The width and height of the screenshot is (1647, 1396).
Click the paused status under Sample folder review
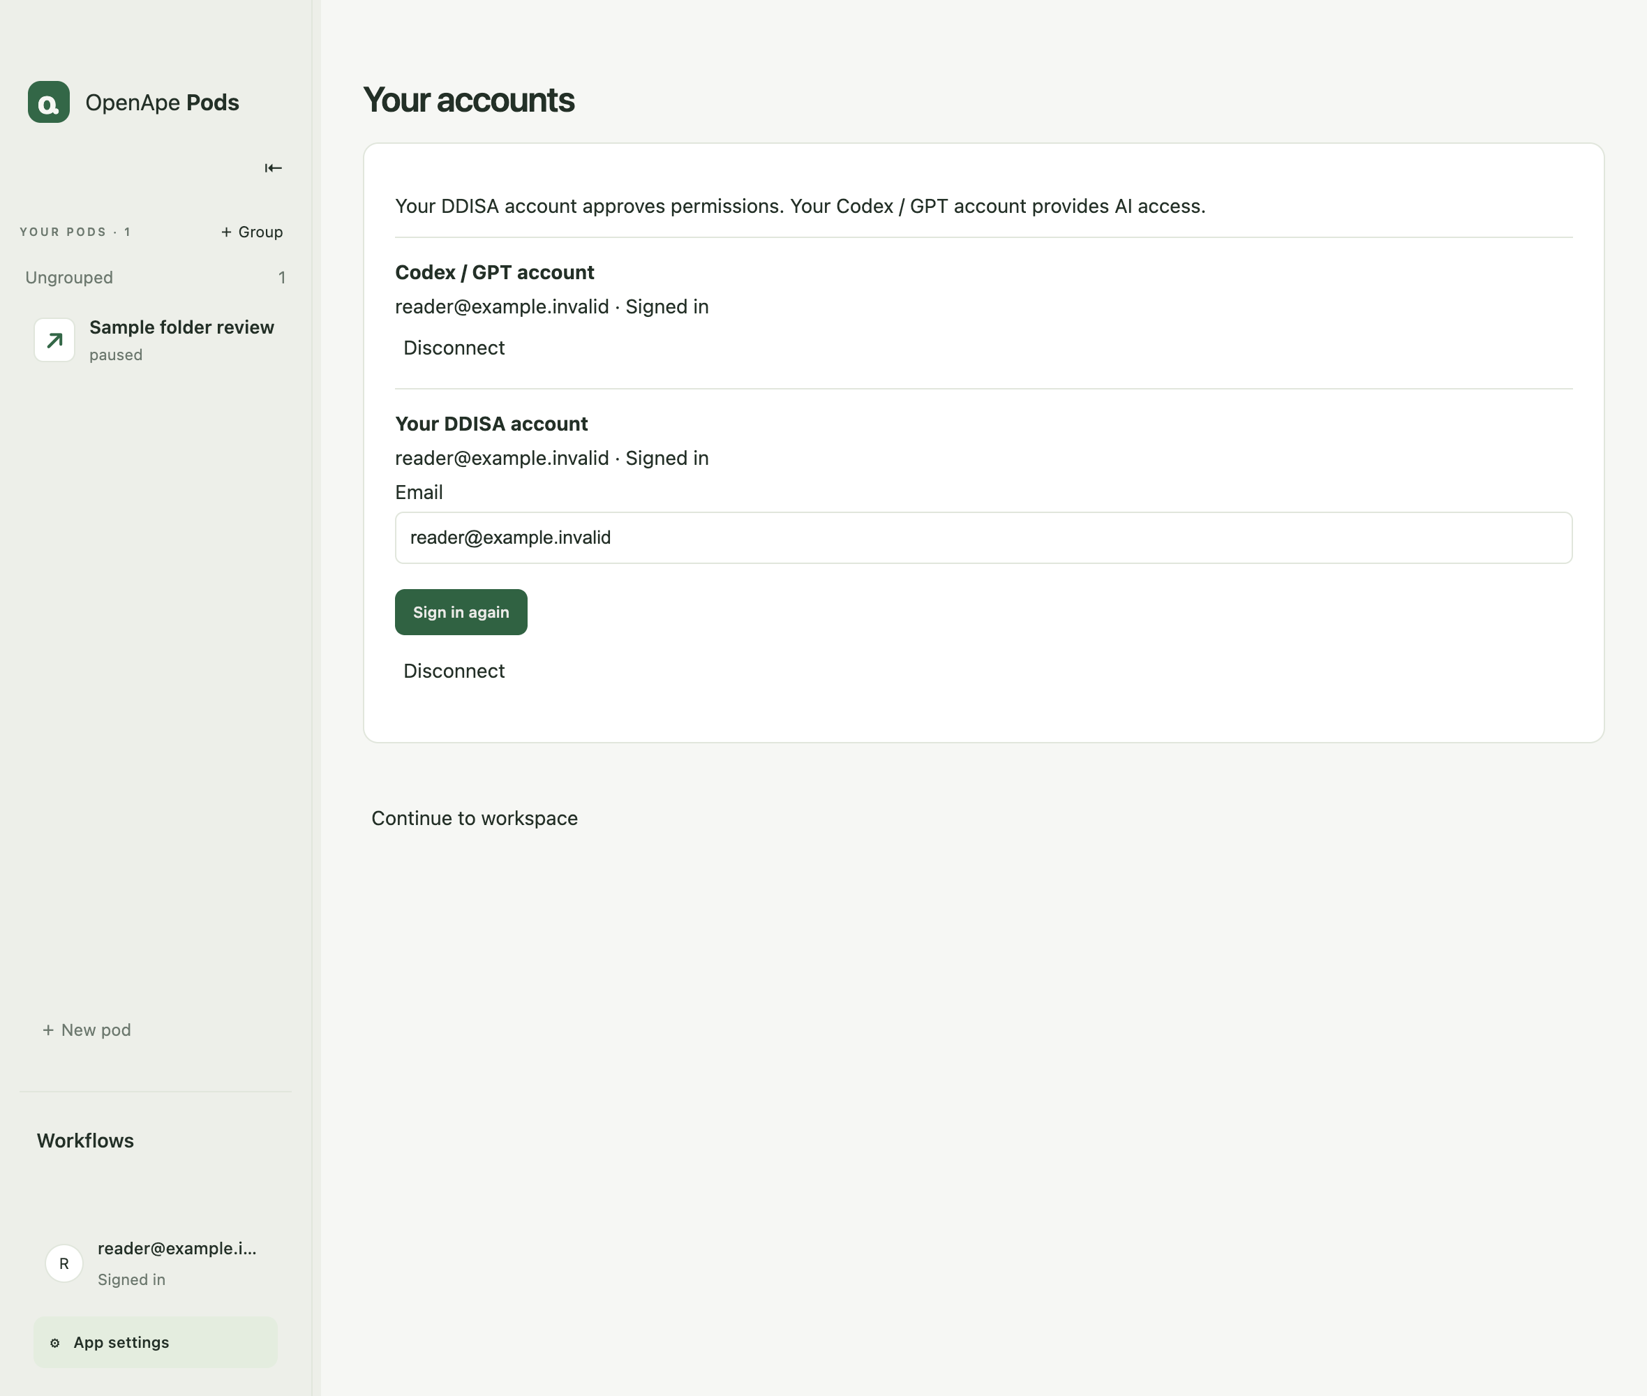(117, 355)
